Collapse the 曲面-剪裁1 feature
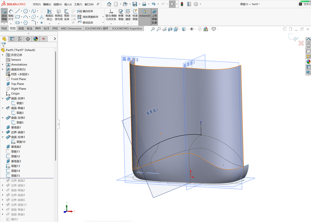The height and width of the screenshot is (222, 311). click(x=2, y=108)
